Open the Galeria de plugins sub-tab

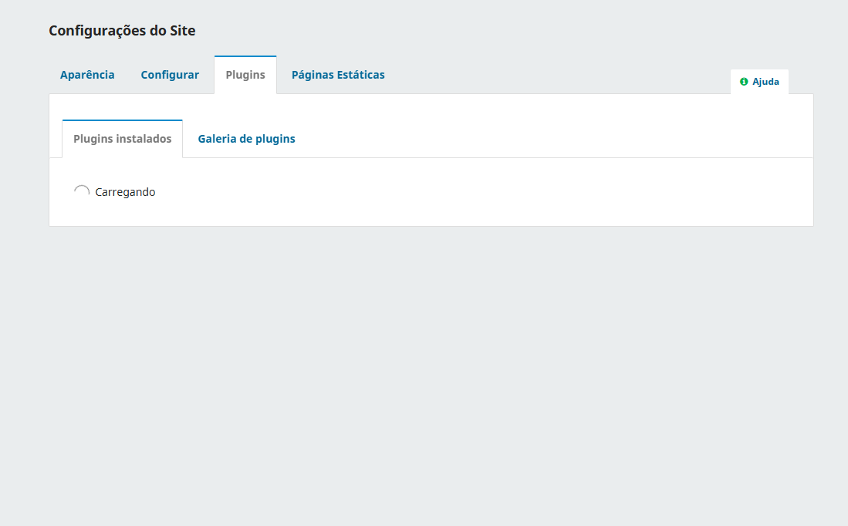coord(246,139)
